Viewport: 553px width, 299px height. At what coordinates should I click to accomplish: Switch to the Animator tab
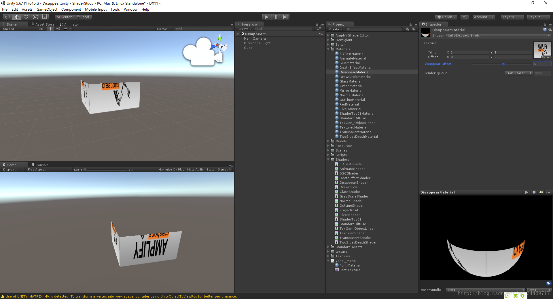69,24
